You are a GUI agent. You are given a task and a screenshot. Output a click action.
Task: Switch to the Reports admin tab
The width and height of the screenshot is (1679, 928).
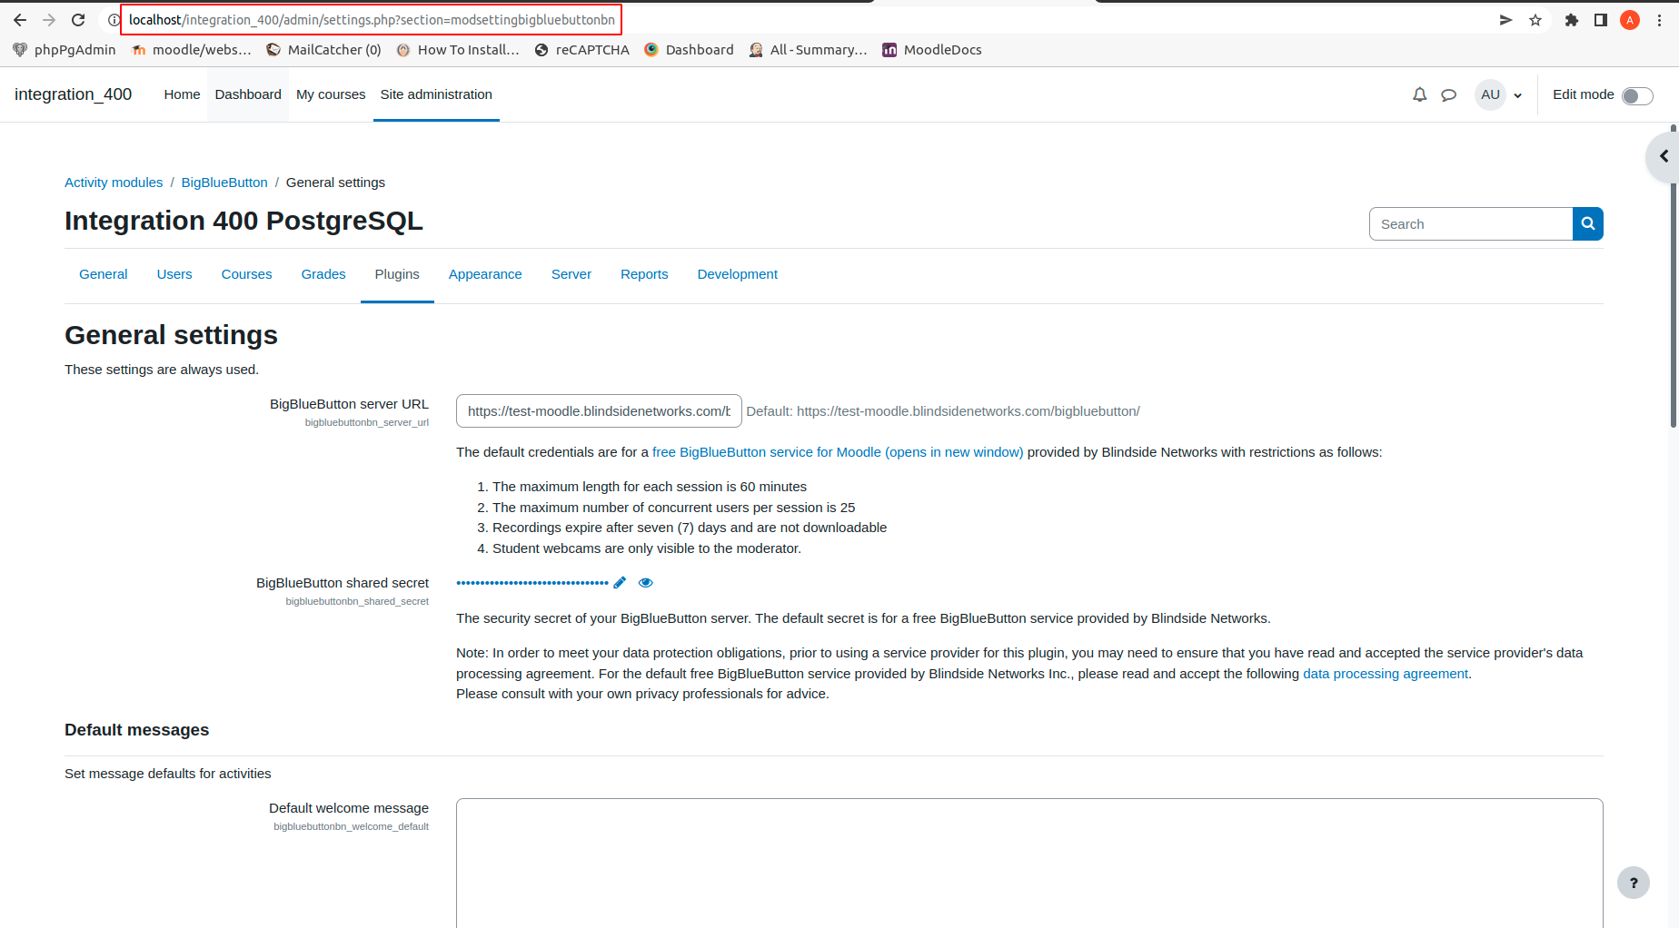(x=644, y=274)
